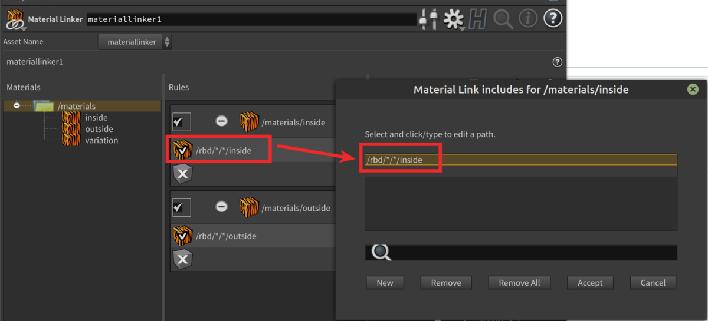The width and height of the screenshot is (708, 321).
Task: Open the parameter layout sliders icon
Action: point(428,19)
